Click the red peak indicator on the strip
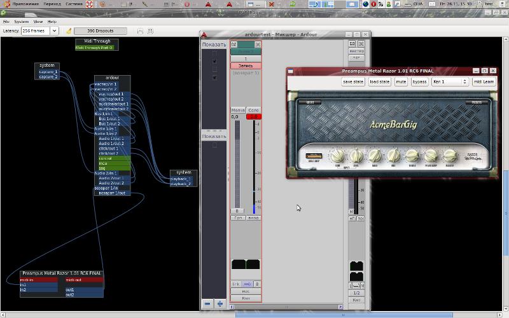The image size is (509, 318). click(x=253, y=116)
